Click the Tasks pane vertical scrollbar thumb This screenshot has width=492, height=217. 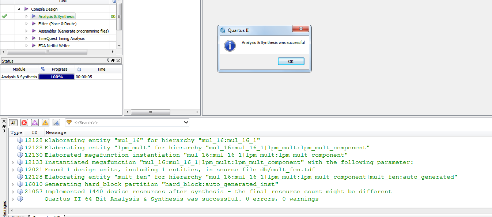point(119,16)
